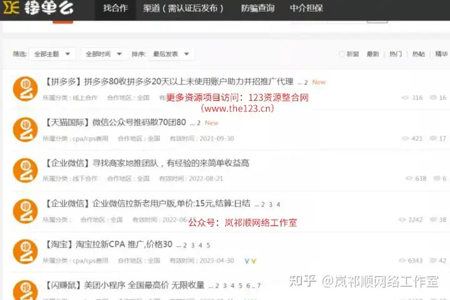Open post 寻找商家地推团队，有经验的来简单收益高

click(x=171, y=163)
